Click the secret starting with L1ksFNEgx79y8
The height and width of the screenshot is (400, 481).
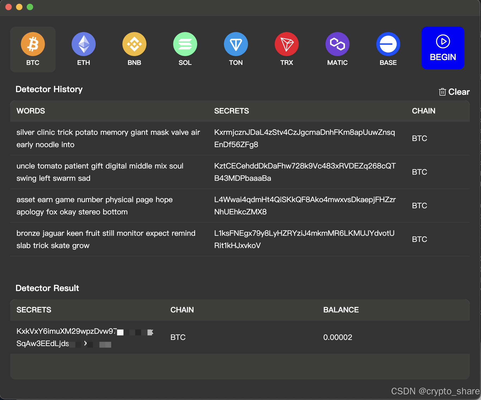point(304,239)
